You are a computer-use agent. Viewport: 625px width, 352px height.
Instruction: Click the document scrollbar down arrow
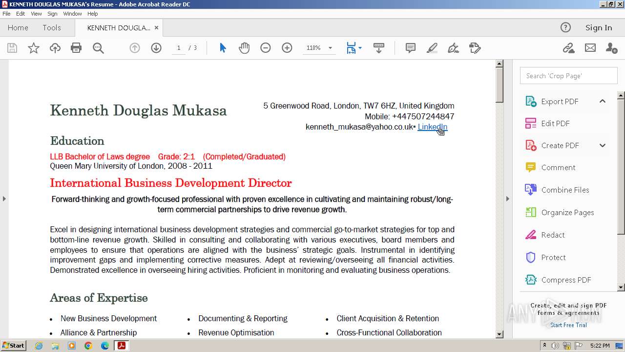click(499, 334)
